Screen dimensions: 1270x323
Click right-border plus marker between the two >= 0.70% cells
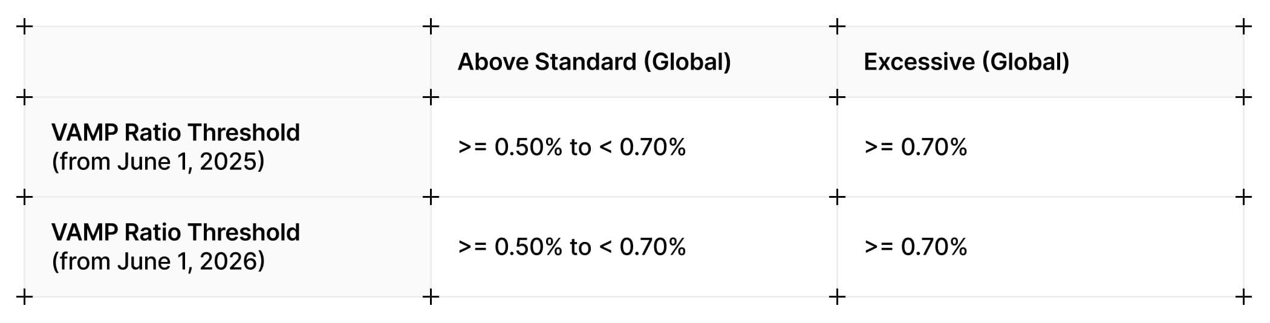tap(1243, 197)
